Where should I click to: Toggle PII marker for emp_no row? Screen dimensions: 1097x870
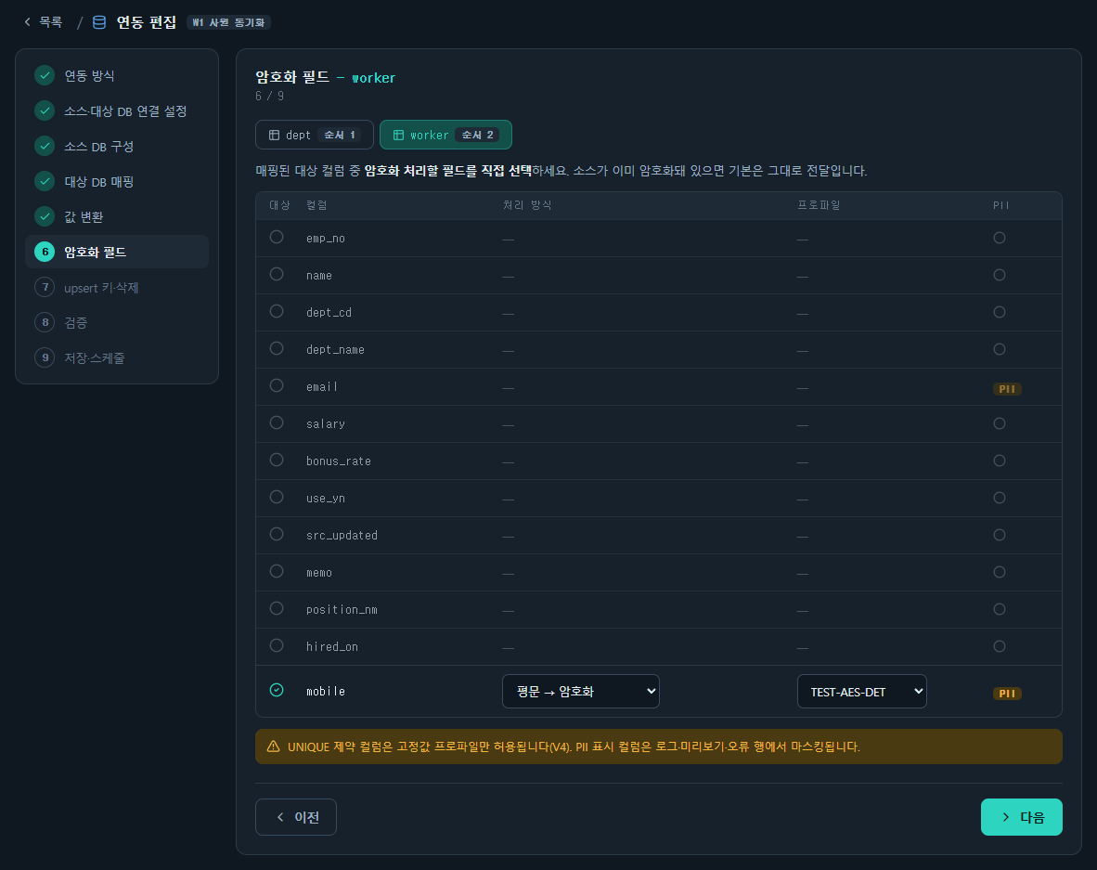click(999, 238)
